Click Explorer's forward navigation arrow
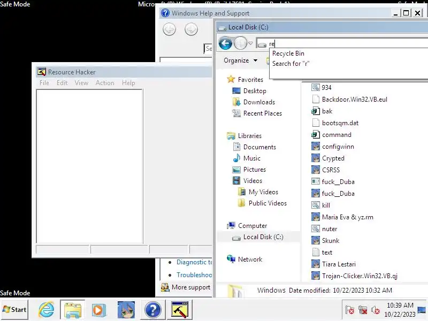 (240, 43)
